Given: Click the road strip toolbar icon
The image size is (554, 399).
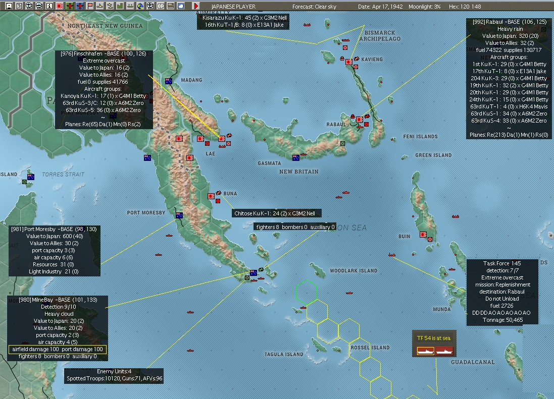Looking at the screenshot, I should [171, 6].
